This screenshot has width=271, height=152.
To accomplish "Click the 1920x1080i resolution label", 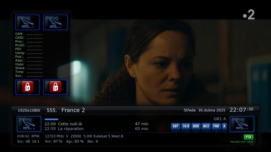I will coord(29,110).
